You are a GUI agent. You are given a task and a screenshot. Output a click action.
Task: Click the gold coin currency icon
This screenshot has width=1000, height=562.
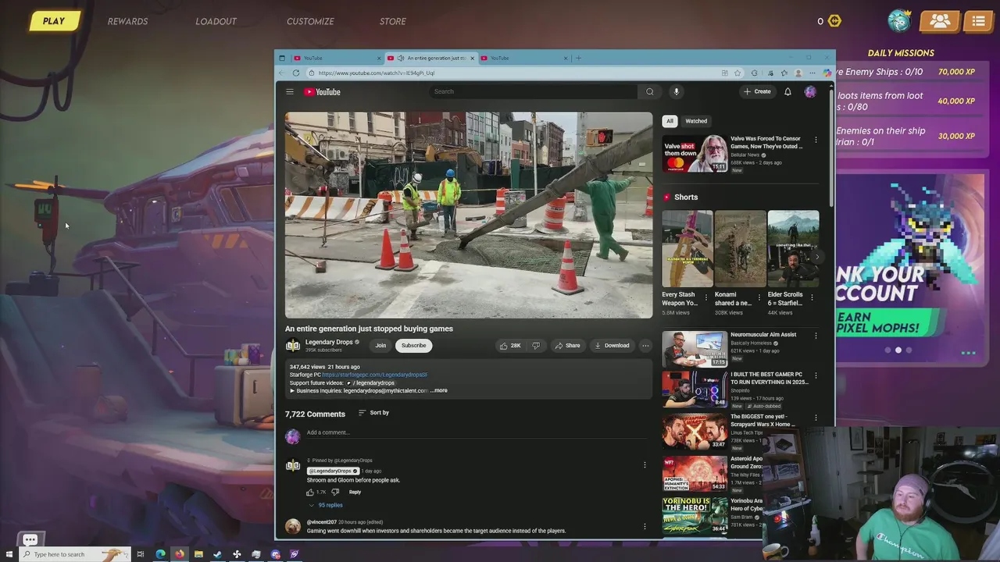tap(834, 21)
